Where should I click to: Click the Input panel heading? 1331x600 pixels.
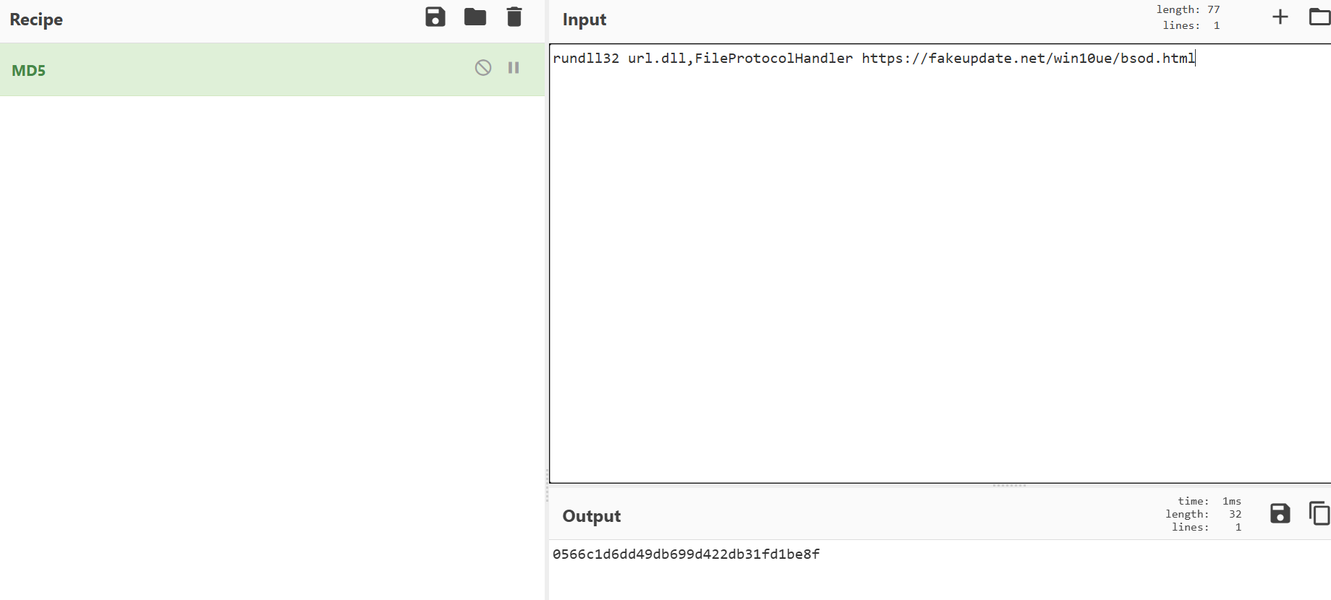pos(584,20)
